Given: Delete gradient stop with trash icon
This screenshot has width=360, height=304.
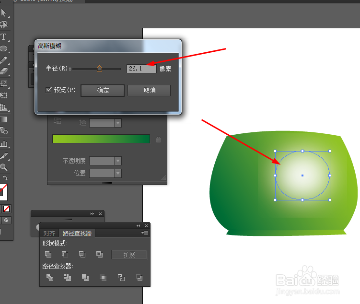Looking at the screenshot, I should point(158,140).
